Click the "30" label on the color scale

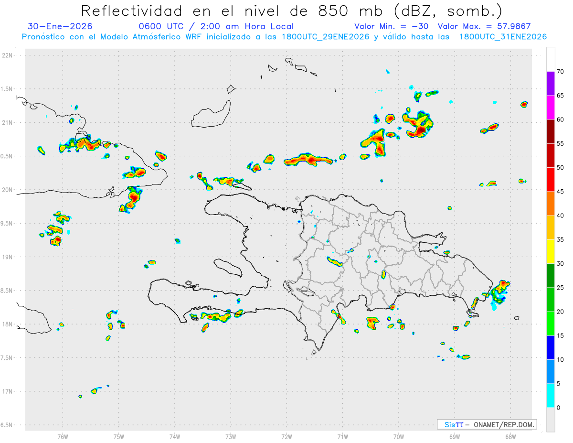pyautogui.click(x=561, y=264)
